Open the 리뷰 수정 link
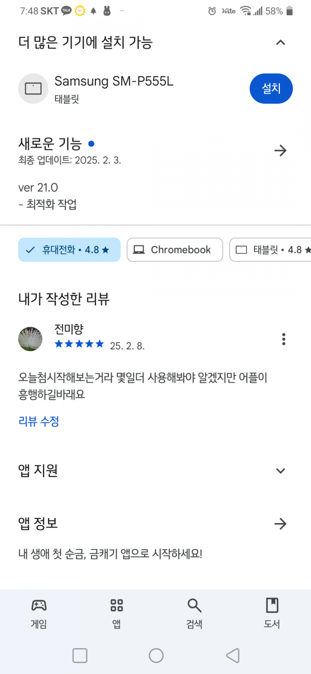Image resolution: width=311 pixels, height=674 pixels. point(39,422)
